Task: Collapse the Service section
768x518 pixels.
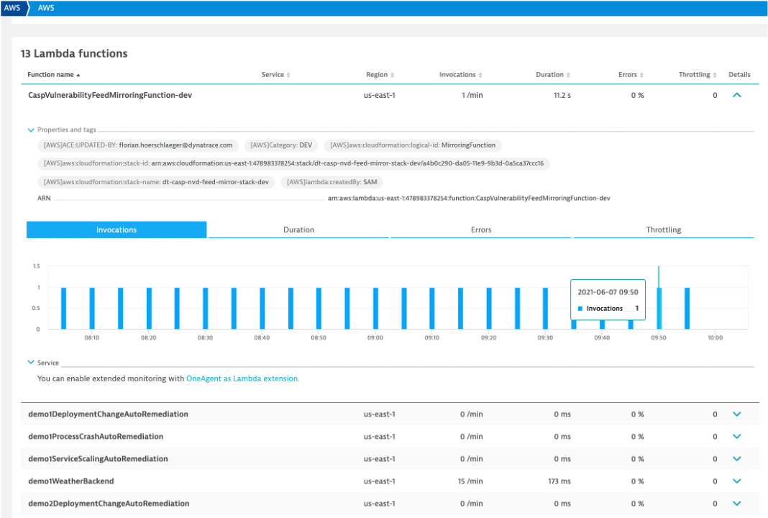Action: coord(31,363)
